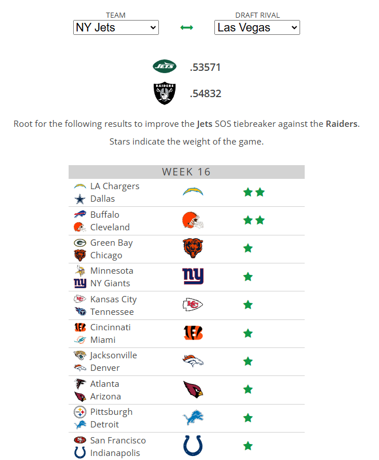Click the WEEK 16 header bar
Image resolution: width=379 pixels, height=460 pixels.
tap(186, 171)
